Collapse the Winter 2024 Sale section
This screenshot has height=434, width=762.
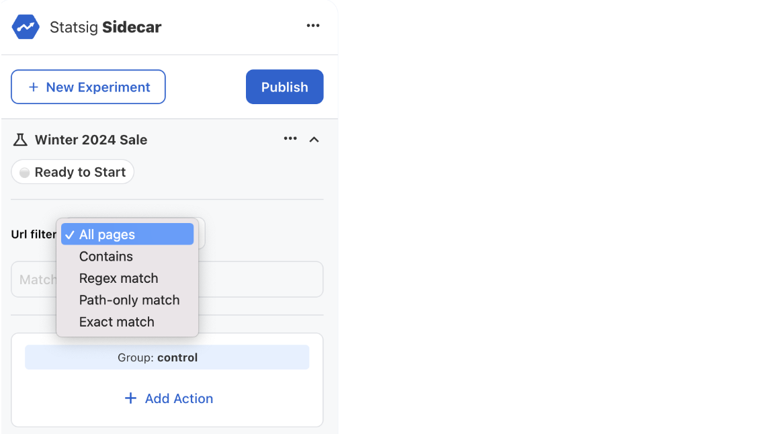coord(314,139)
